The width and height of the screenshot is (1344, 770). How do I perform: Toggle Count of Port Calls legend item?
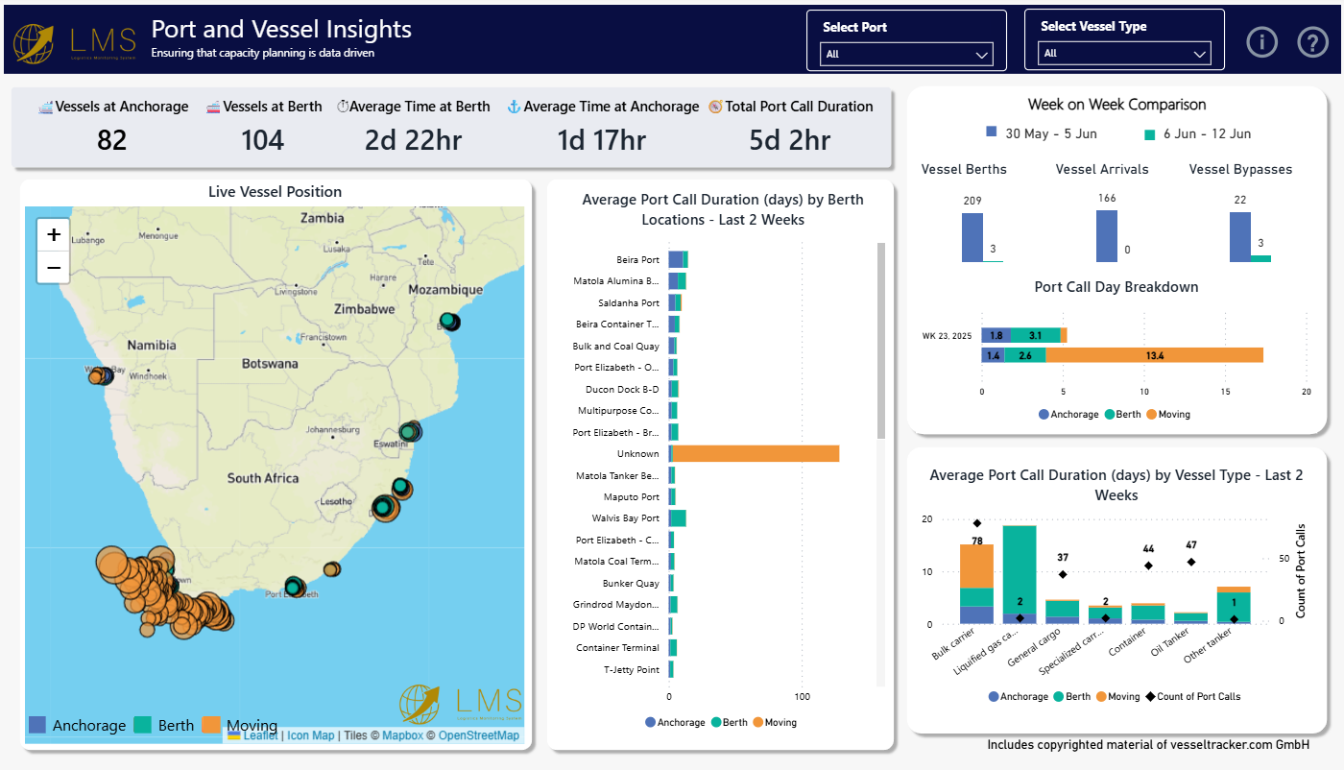coord(1188,696)
